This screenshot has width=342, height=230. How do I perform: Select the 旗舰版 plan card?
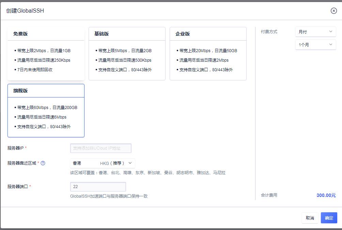pos(46,111)
